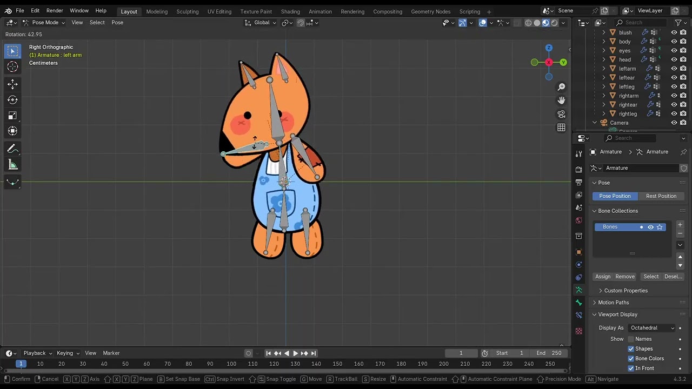Click the End frame field
This screenshot has height=389, width=692.
point(549,353)
